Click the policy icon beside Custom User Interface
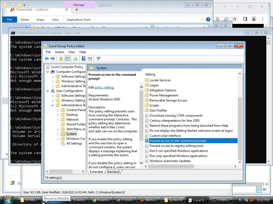Screen dimensions: 273x204 [147, 136]
